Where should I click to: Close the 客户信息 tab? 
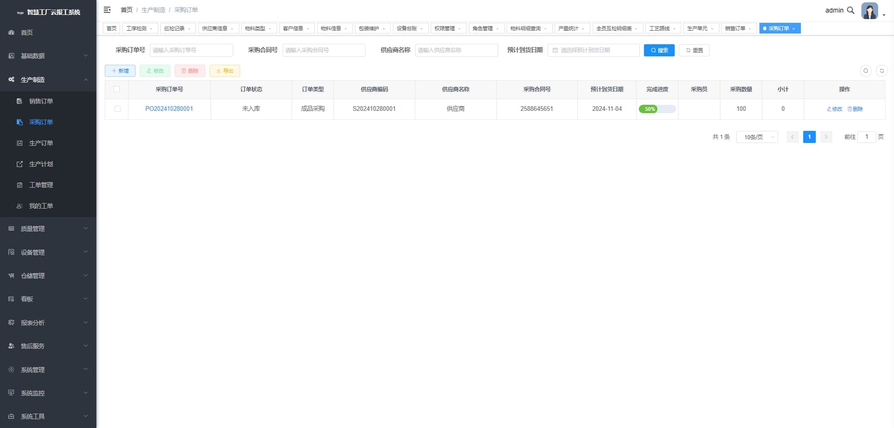click(x=308, y=29)
